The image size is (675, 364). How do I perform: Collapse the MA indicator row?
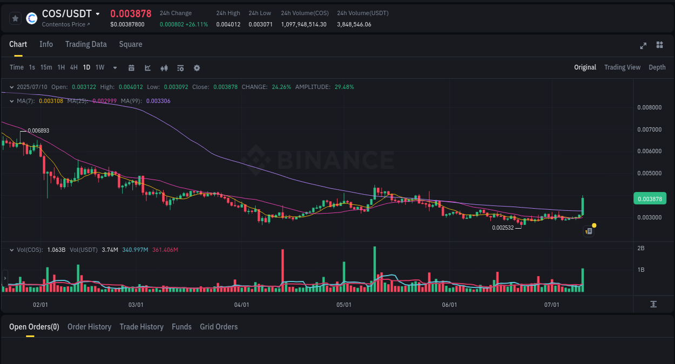click(12, 101)
